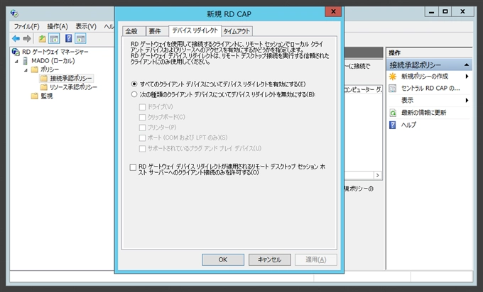
Task: Select enable redirection for all client devices
Action: 134,84
